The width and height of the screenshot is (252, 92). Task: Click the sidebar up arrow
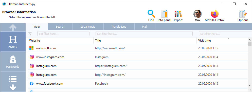(x=13, y=27)
